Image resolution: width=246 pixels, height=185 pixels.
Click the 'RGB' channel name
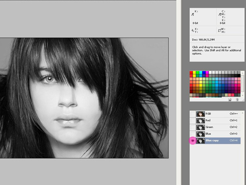pos(208,113)
